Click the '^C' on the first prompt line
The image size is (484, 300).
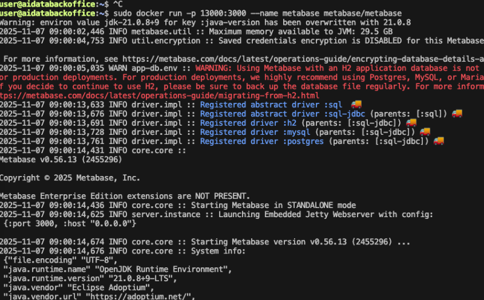[x=118, y=4]
